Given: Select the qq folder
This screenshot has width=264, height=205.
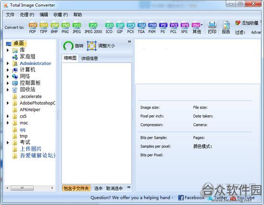Looking at the screenshot, I should click(23, 130).
